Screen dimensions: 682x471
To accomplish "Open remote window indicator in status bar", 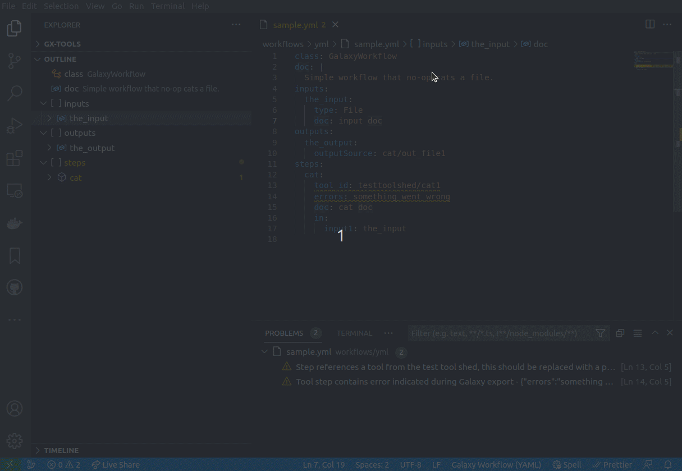I will pyautogui.click(x=10, y=465).
